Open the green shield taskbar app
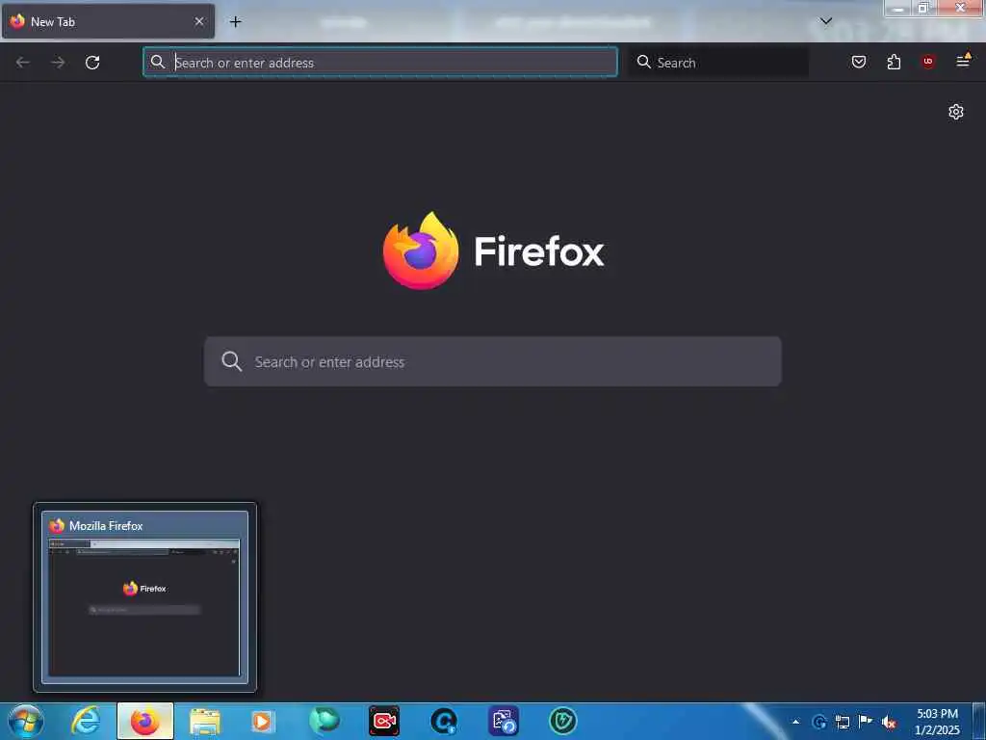Screen dimensions: 986x740 pos(562,721)
